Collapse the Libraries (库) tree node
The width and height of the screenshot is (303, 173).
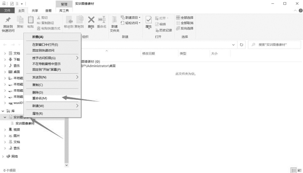coord(3,111)
